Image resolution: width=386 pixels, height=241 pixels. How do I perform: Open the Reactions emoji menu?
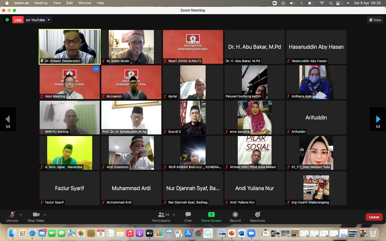coord(257,215)
